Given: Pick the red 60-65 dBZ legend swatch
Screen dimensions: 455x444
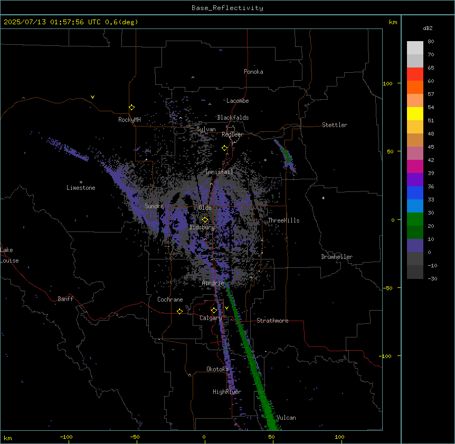Looking at the screenshot, I should point(415,74).
